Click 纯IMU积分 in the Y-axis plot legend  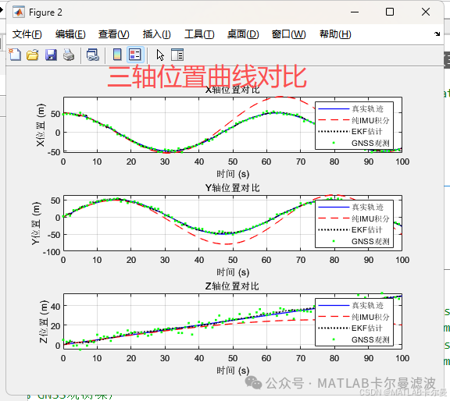pos(370,218)
